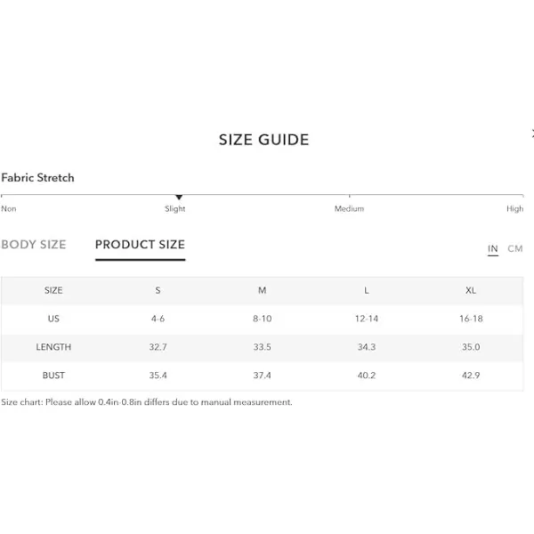Select the S column header
The image size is (534, 534).
click(158, 290)
